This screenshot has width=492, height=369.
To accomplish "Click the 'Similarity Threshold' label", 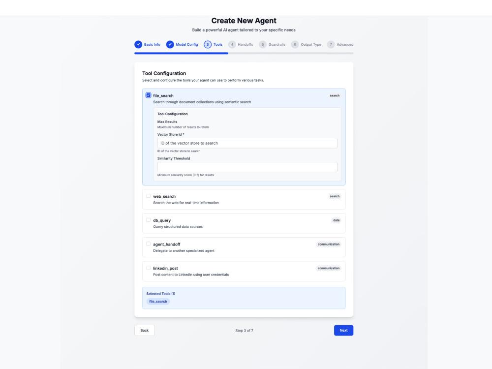I will click(174, 158).
